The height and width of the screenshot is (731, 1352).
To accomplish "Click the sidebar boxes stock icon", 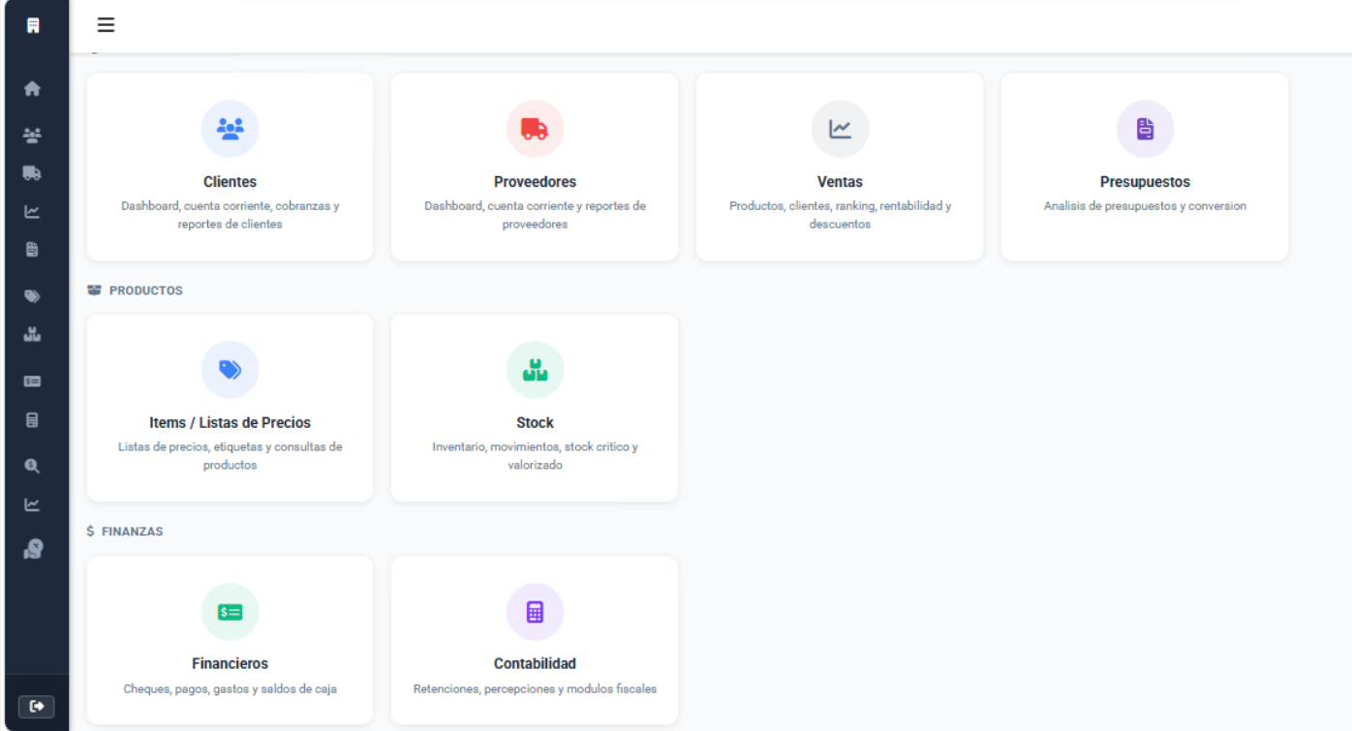I will pyautogui.click(x=32, y=335).
